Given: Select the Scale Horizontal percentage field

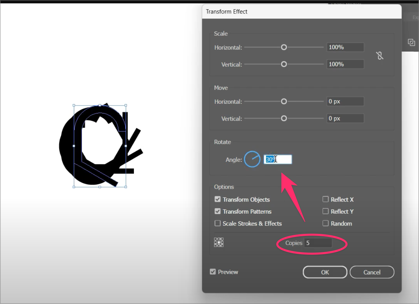Looking at the screenshot, I should [345, 47].
